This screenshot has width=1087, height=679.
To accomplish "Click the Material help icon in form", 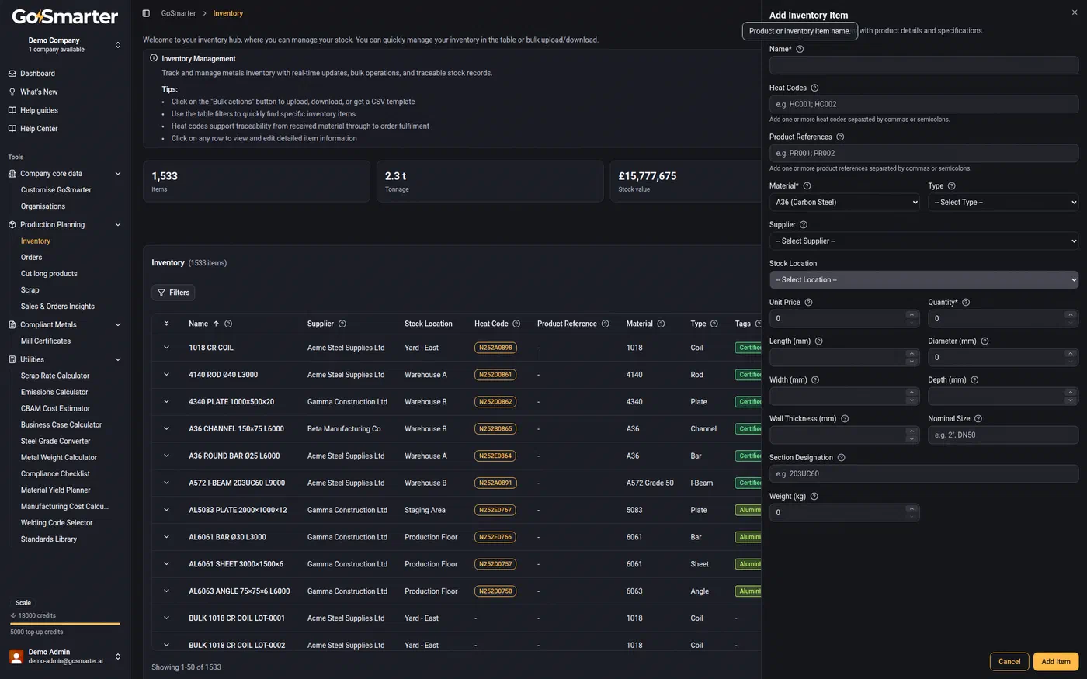I will 807,185.
